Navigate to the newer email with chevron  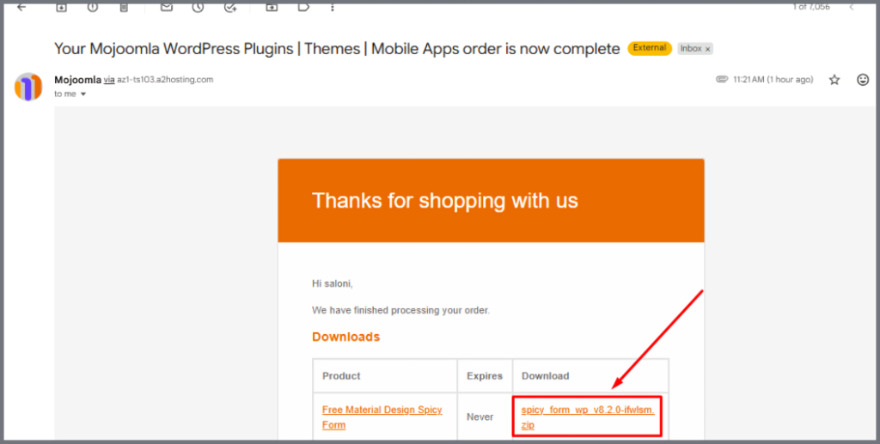[x=852, y=7]
